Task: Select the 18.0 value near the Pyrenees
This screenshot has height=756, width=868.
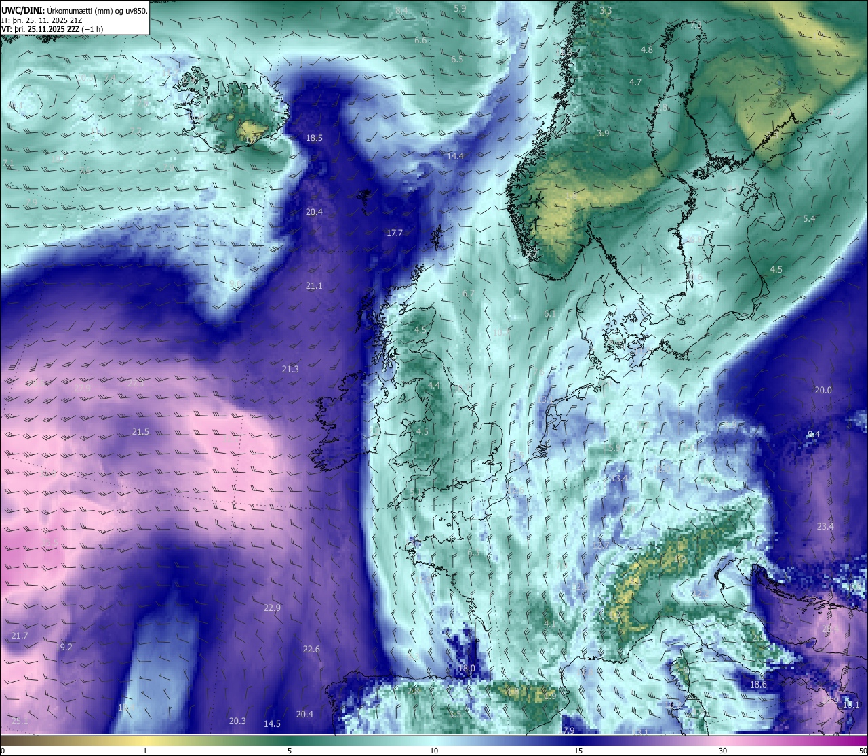Action: 467,668
